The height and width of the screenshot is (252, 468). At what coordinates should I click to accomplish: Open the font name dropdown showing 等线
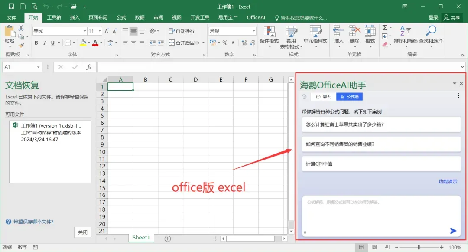85,31
